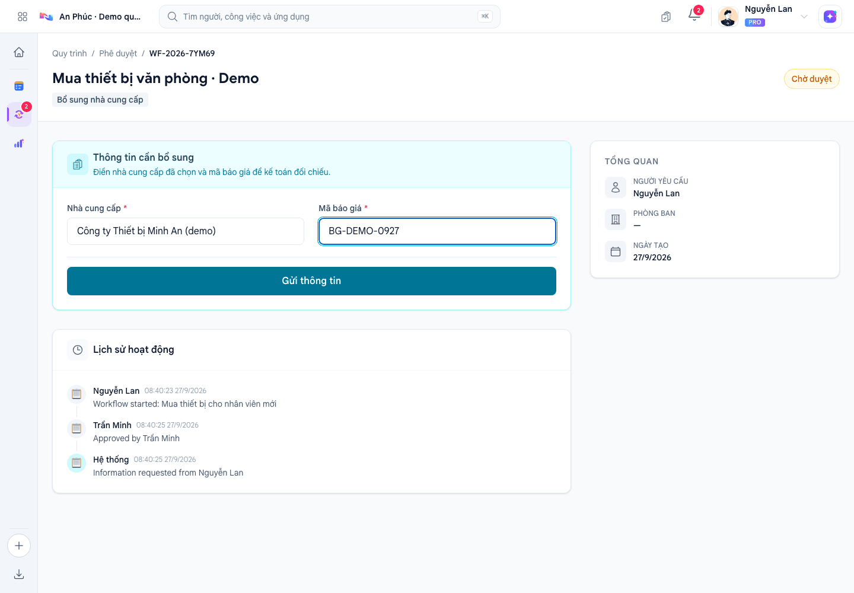Click the Người yêu cầu person icon
Viewport: 854px width, 593px height.
616,187
